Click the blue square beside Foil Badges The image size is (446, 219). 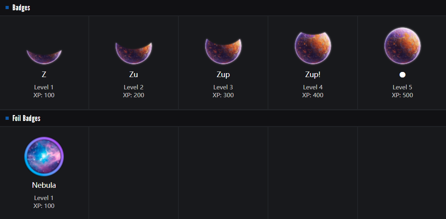pyautogui.click(x=7, y=118)
